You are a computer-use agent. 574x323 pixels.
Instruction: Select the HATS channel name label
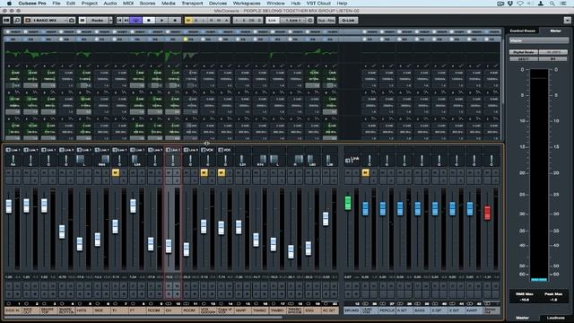pos(83,310)
